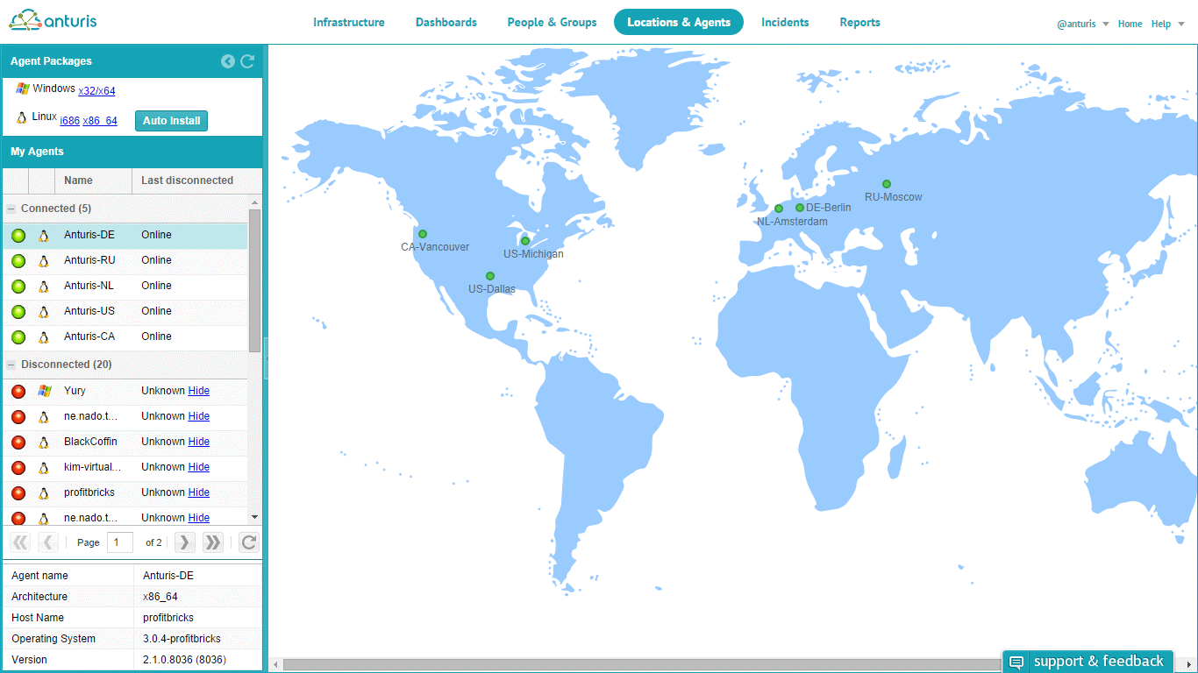The height and width of the screenshot is (673, 1198).
Task: Download Linux i686 agent package
Action: point(69,121)
